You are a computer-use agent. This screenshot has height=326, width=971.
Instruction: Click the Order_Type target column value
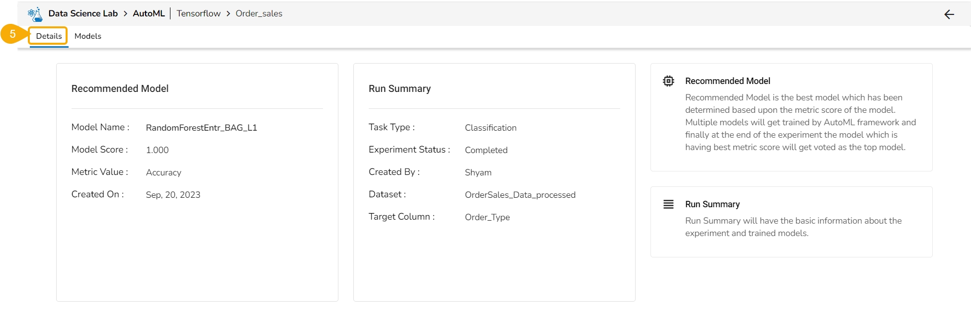click(487, 217)
